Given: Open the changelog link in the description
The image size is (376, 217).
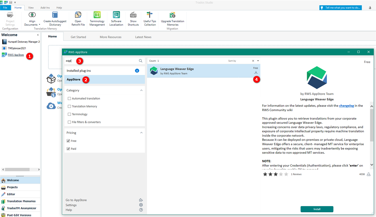Looking at the screenshot, I should [346, 105].
